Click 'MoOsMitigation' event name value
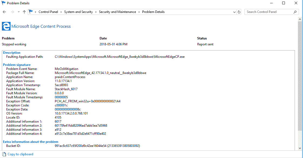 tap(66, 69)
